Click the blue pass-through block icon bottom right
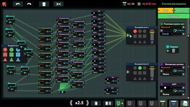 pyautogui.click(x=173, y=103)
